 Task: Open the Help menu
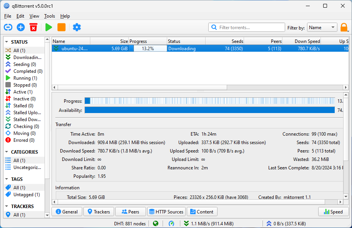point(65,16)
